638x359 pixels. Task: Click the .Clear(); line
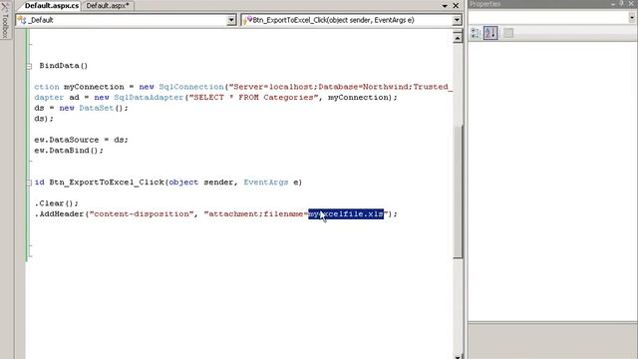[56, 203]
